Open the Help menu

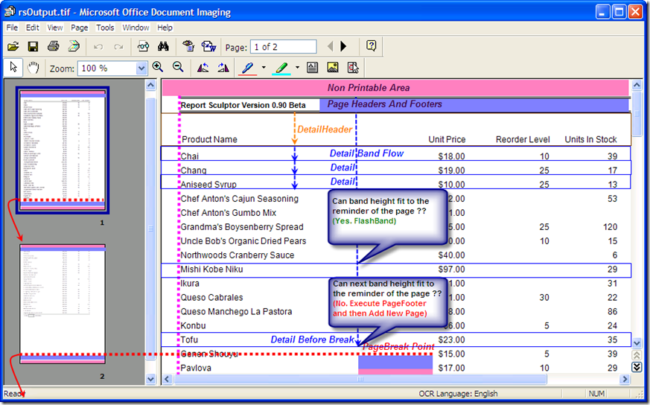pyautogui.click(x=165, y=28)
